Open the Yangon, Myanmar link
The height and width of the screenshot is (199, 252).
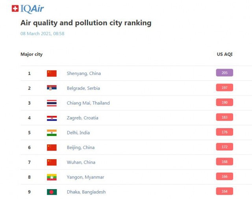85,177
